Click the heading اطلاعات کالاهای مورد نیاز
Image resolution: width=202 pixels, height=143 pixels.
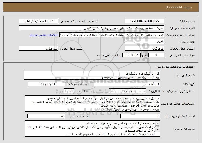tap(175, 67)
